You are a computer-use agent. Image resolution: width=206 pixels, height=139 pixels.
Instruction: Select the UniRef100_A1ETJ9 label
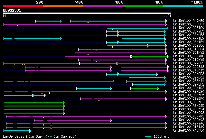click(189, 127)
